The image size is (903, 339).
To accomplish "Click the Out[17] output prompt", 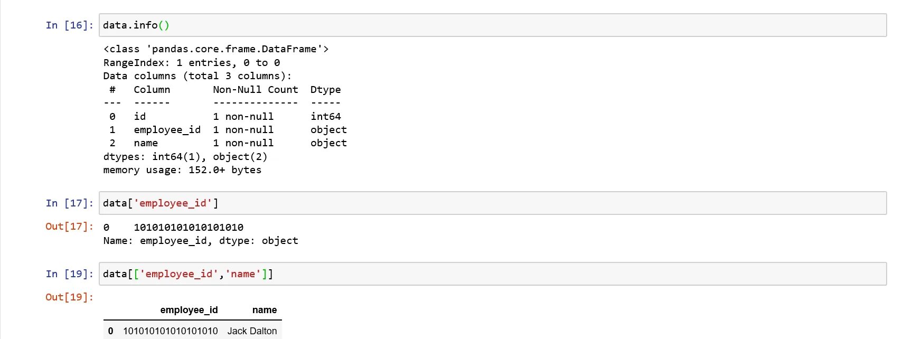I will tap(69, 227).
